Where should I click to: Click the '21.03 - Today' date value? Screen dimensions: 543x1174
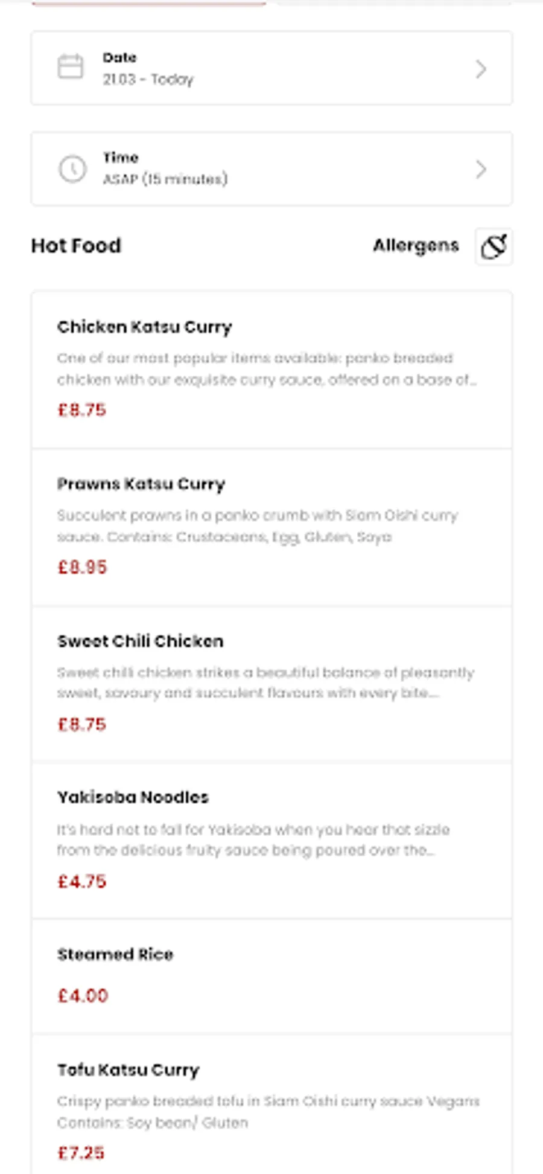[148, 79]
